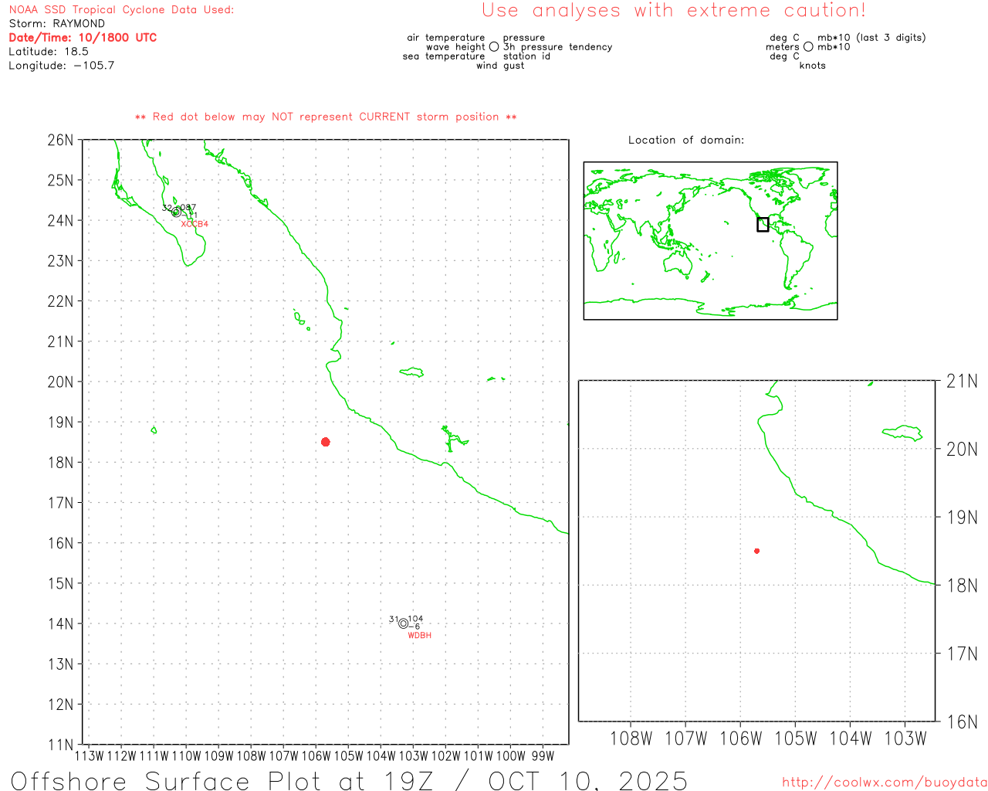Click the 'Storm: RAYMOND' label

[56, 24]
